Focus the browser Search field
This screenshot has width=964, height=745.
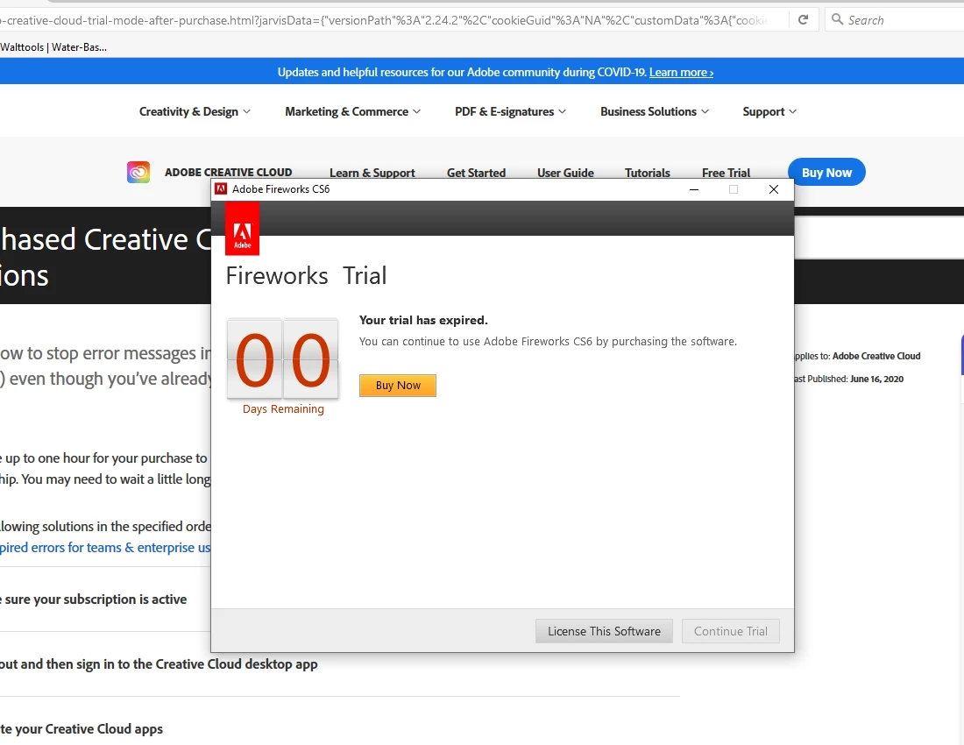click(x=895, y=19)
